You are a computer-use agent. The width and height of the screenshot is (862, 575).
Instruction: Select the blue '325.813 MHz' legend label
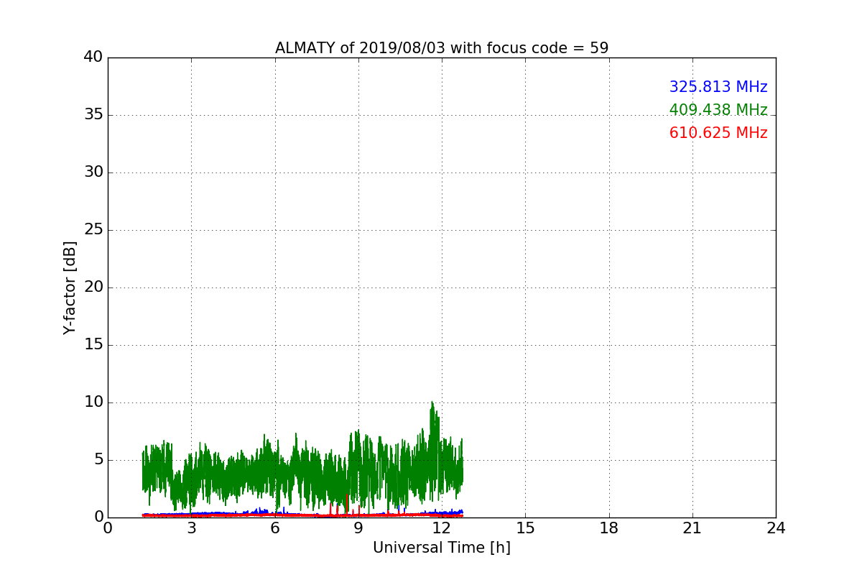click(718, 87)
